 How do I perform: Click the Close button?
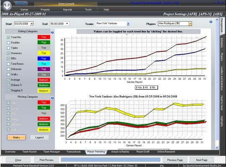coord(18,160)
